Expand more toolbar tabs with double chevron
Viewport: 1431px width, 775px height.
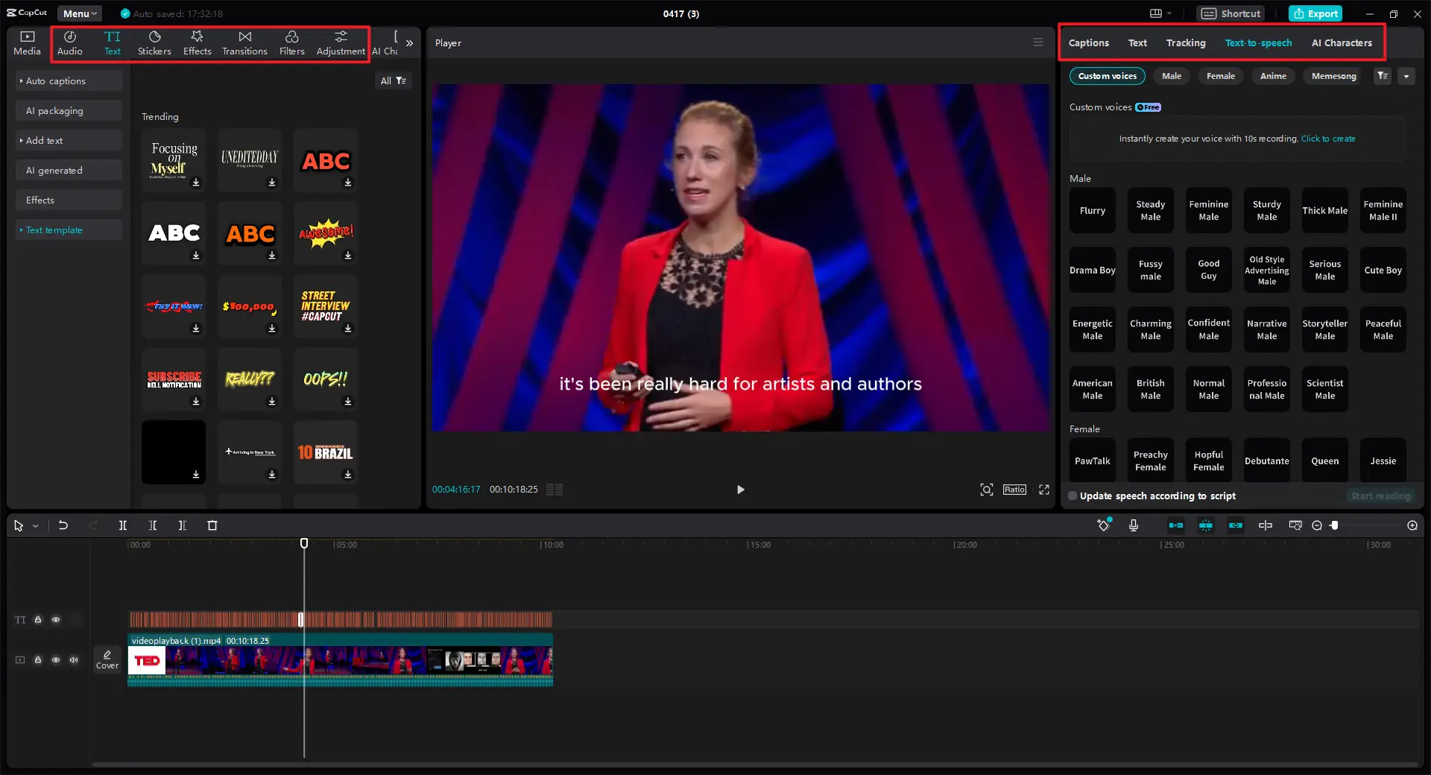409,43
